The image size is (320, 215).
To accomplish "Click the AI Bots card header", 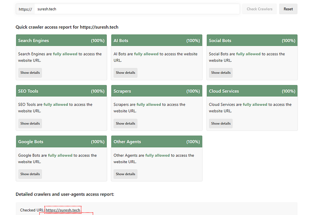I will click(156, 40).
